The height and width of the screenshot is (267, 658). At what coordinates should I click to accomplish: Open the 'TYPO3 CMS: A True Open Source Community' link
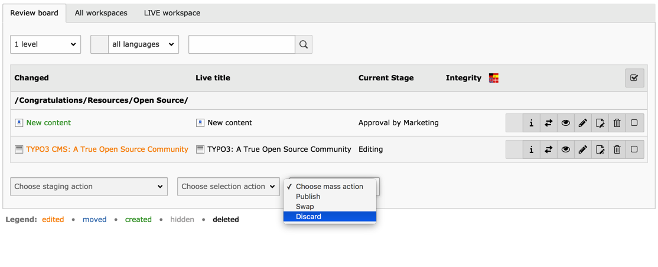[107, 149]
